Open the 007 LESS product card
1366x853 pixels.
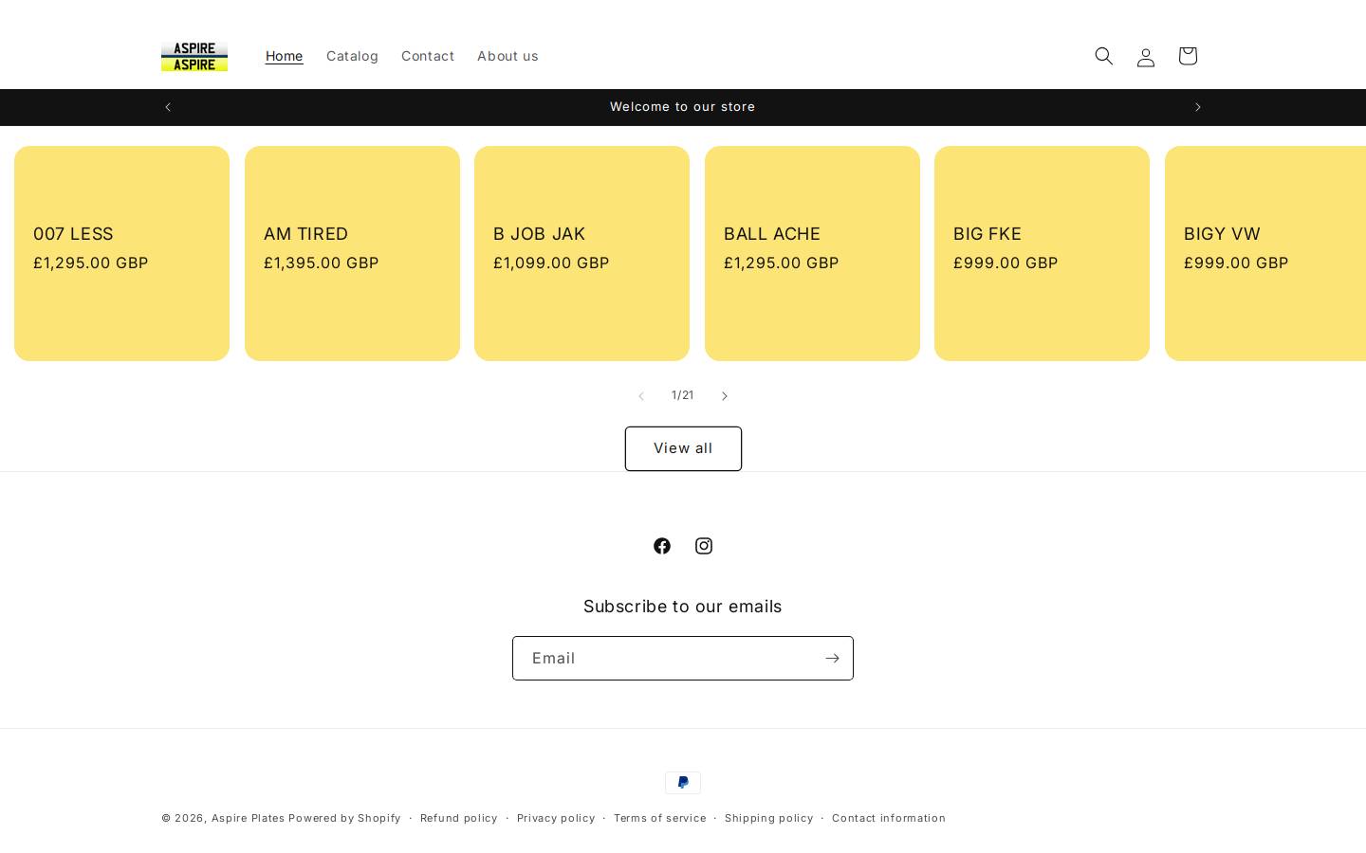pos(121,253)
